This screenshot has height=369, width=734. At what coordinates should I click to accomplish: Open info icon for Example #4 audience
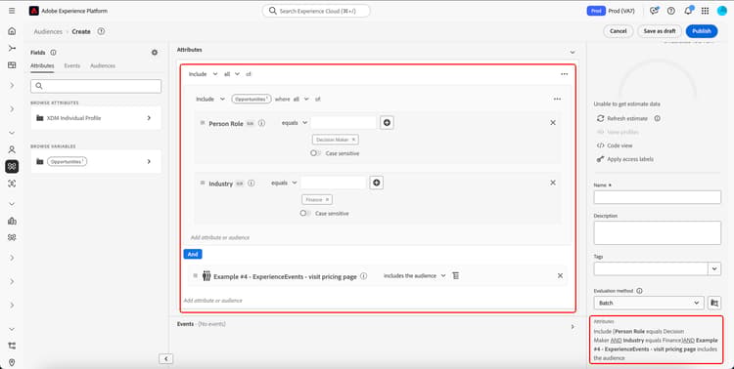(363, 276)
